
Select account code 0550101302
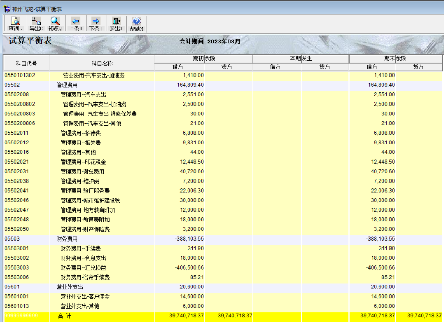(x=20, y=75)
